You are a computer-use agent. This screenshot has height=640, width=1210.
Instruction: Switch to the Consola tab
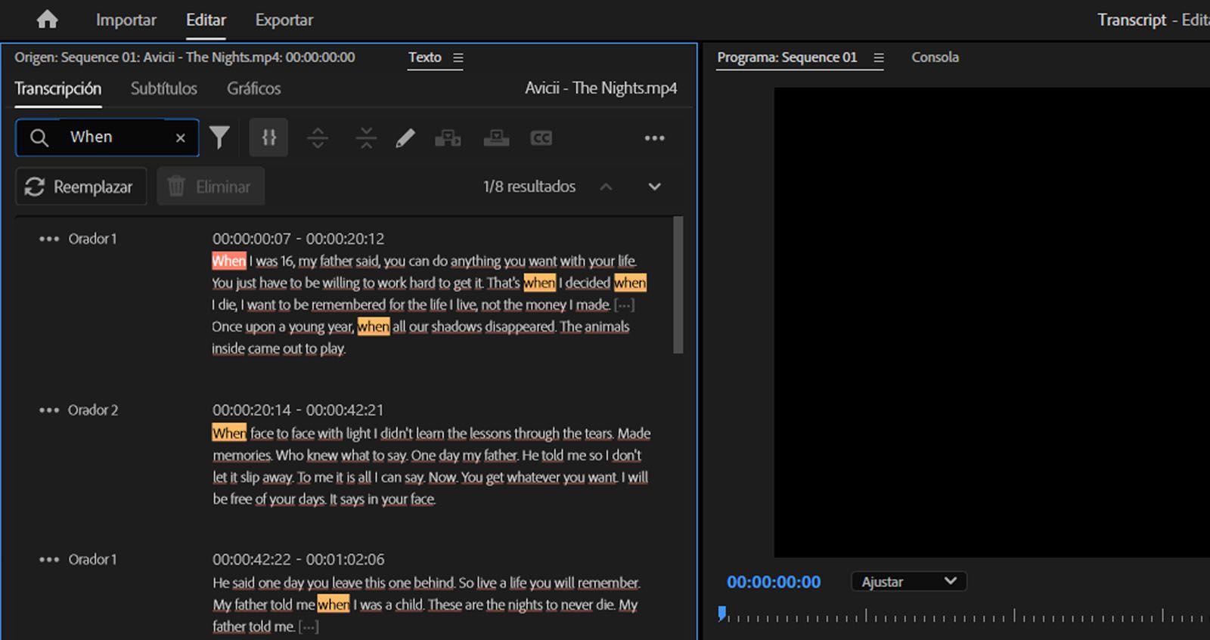point(935,57)
